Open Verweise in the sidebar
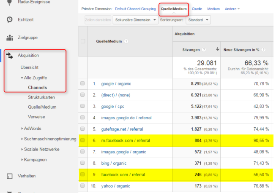279x193 pixels. [36, 117]
